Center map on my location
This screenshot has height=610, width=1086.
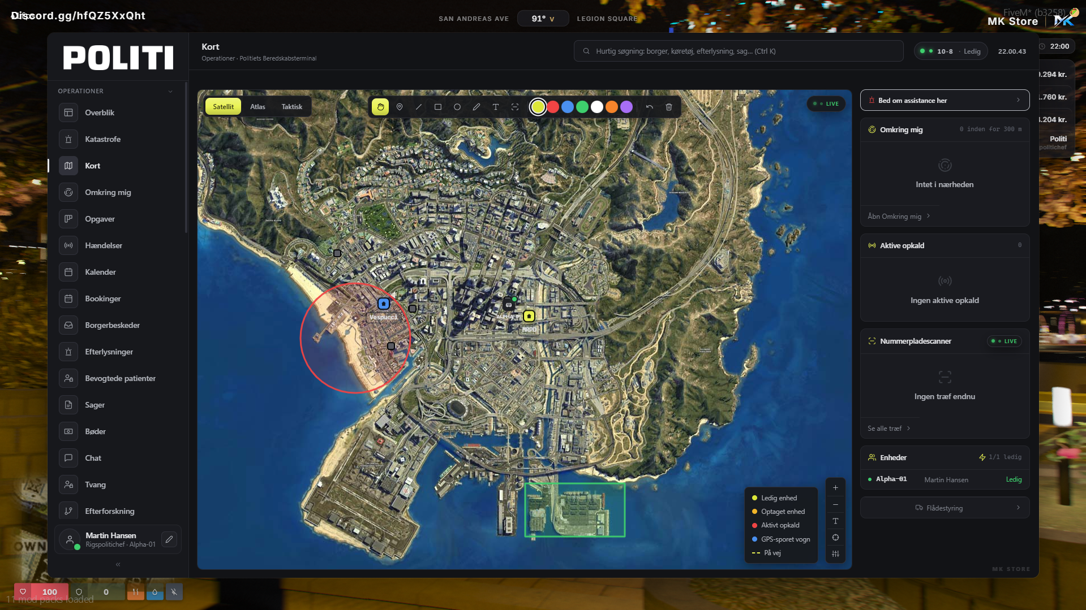coord(835,537)
